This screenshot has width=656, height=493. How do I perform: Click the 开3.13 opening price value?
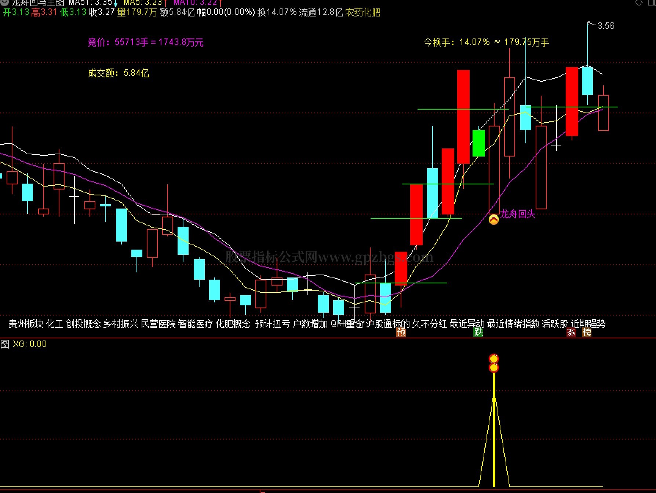click(x=16, y=12)
